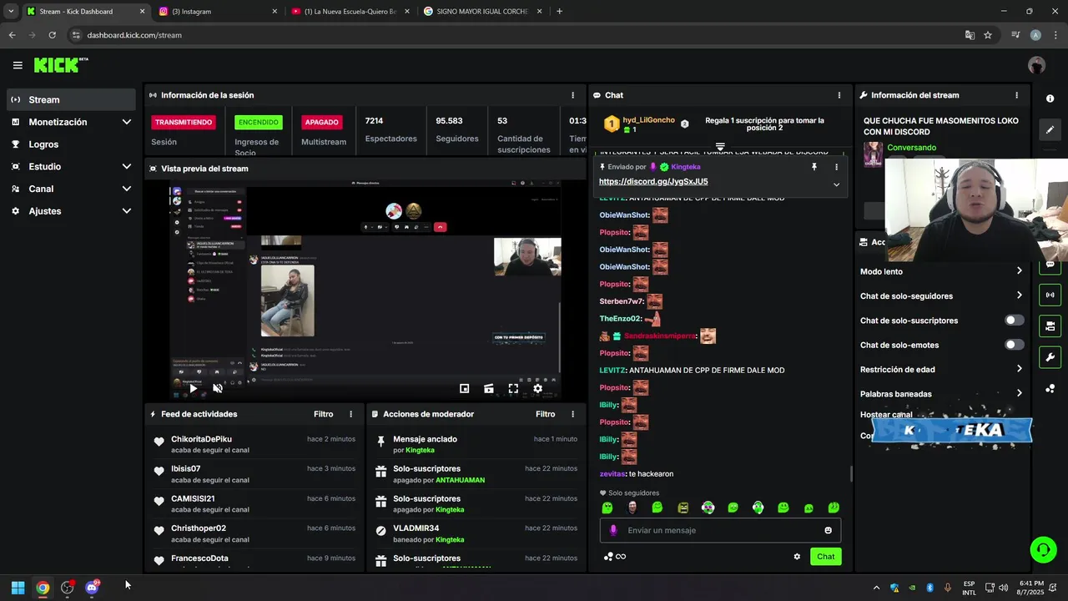Open Windows Start menu
The width and height of the screenshot is (1068, 601).
[18, 588]
